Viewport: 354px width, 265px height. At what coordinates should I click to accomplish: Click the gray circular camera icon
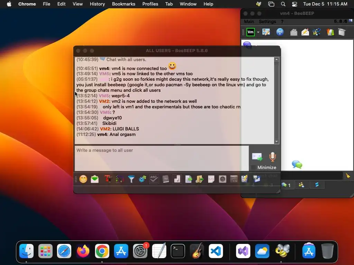(x=223, y=179)
